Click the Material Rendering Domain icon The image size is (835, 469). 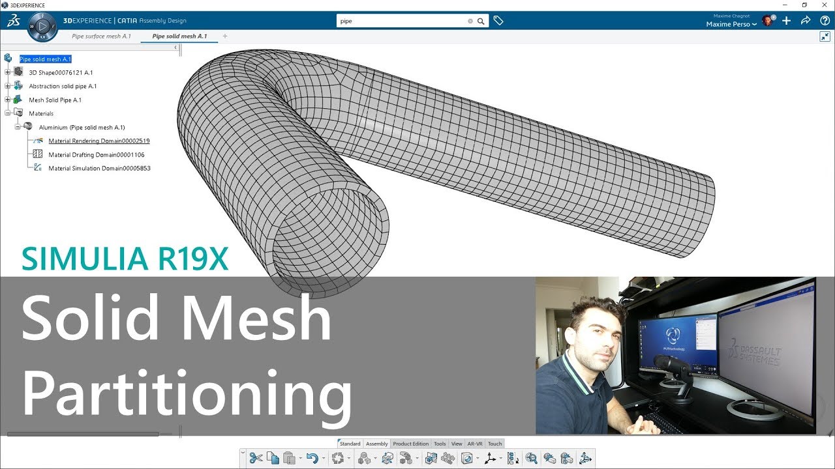[x=37, y=141]
